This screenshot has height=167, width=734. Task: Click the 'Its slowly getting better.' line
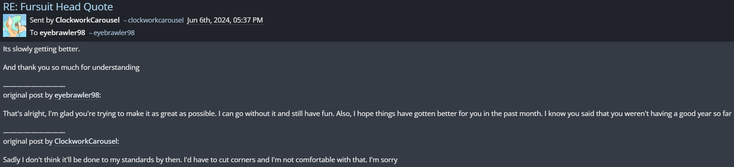click(41, 49)
